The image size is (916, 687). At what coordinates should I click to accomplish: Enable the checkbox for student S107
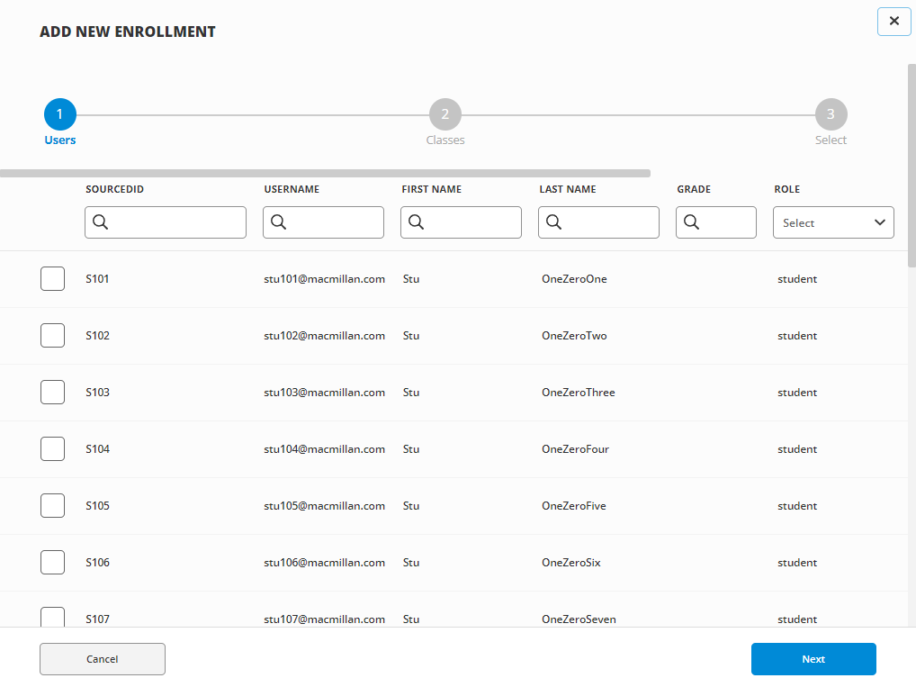pyautogui.click(x=52, y=617)
